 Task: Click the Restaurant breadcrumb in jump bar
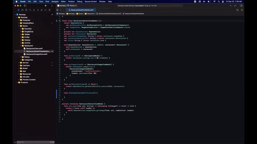tap(90, 14)
